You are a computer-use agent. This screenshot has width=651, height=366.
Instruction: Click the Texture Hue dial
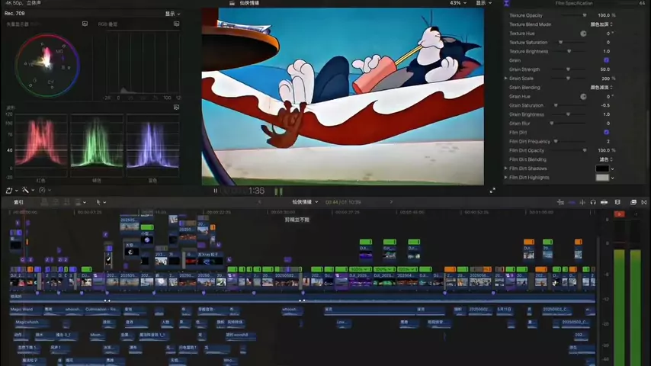[584, 34]
